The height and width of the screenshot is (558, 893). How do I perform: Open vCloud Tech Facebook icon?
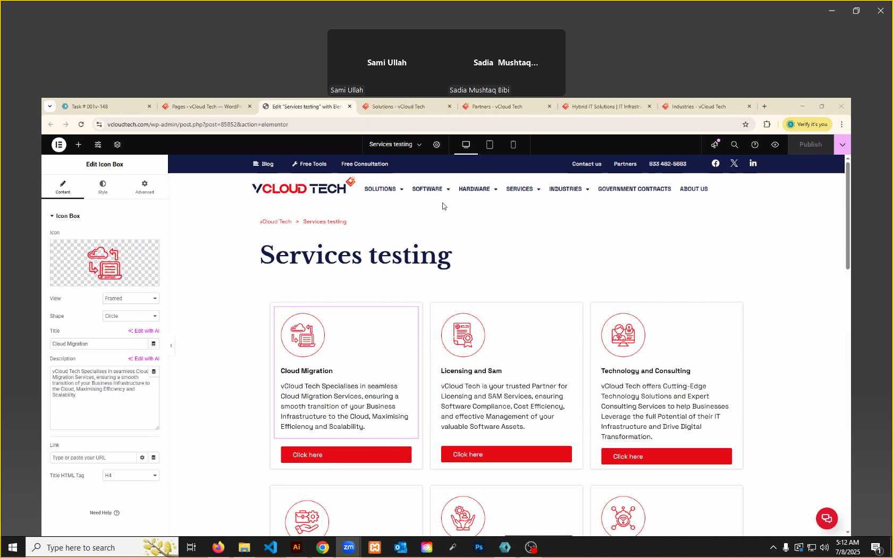[715, 163]
